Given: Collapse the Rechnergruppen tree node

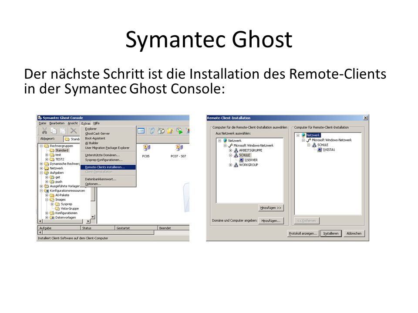Looking at the screenshot, I should 41,146.
